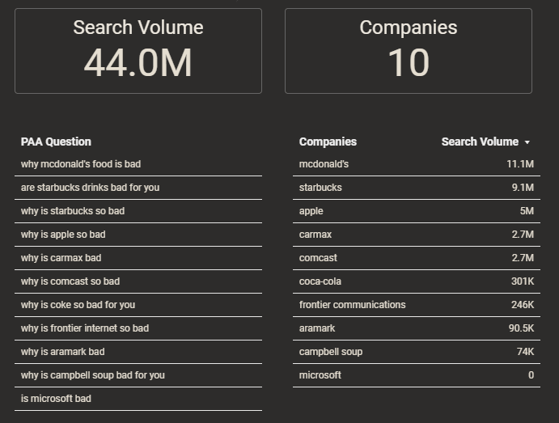Click the PAA Question column header

[56, 142]
